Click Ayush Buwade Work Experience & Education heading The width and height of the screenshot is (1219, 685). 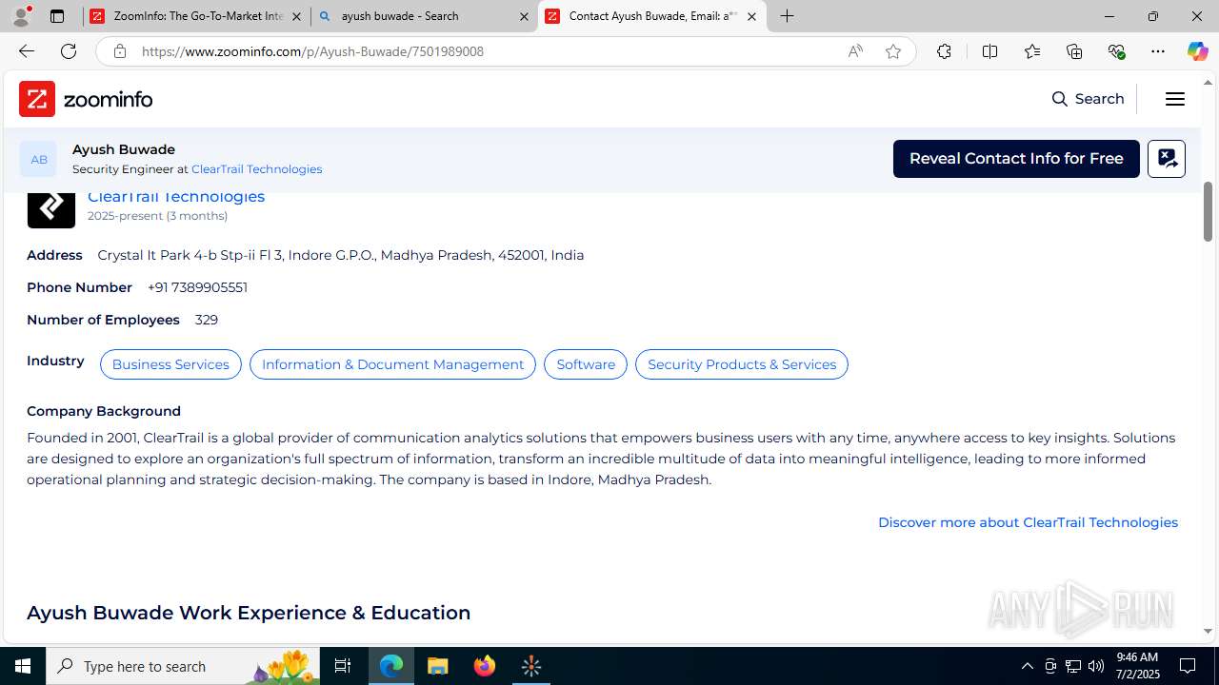249,613
